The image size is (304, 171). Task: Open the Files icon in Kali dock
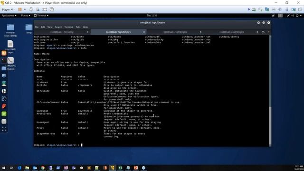pyautogui.click(x=4, y=68)
